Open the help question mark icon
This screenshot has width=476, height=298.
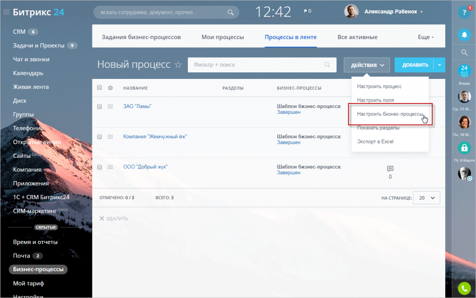pyautogui.click(x=464, y=13)
